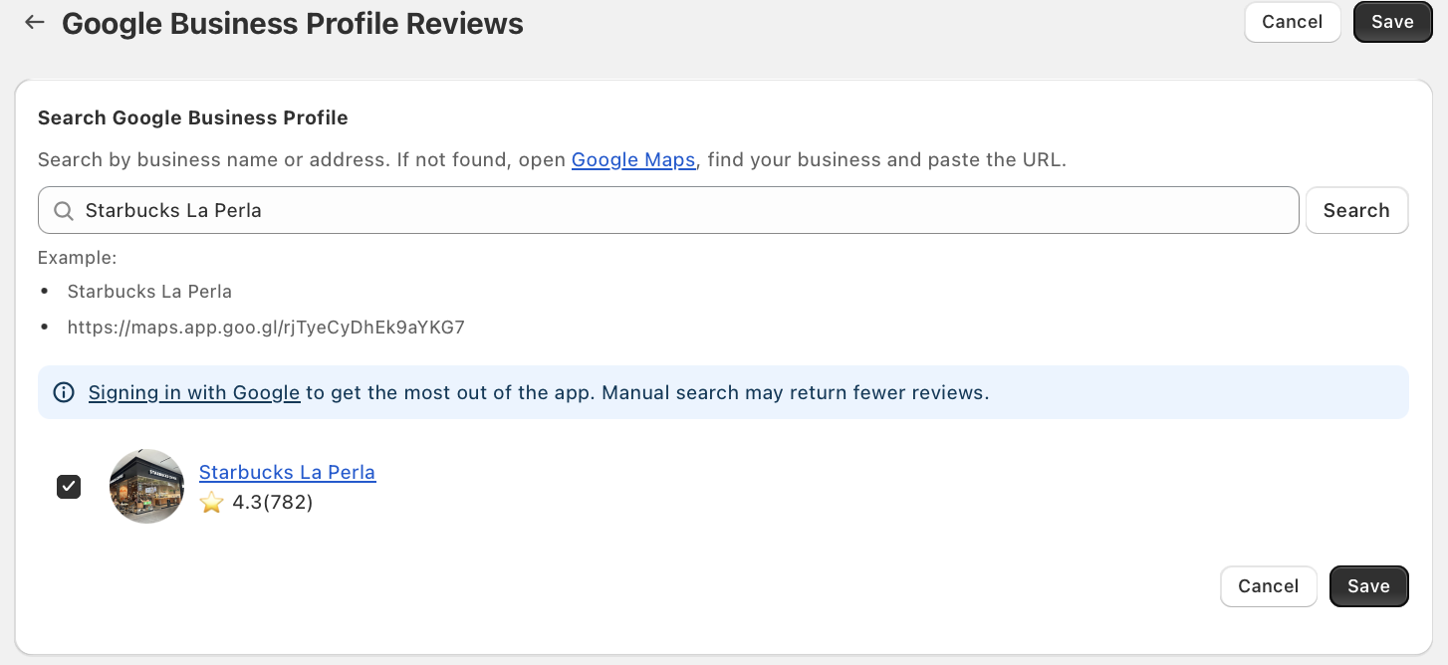Click the bottom card Save button

pos(1368,586)
